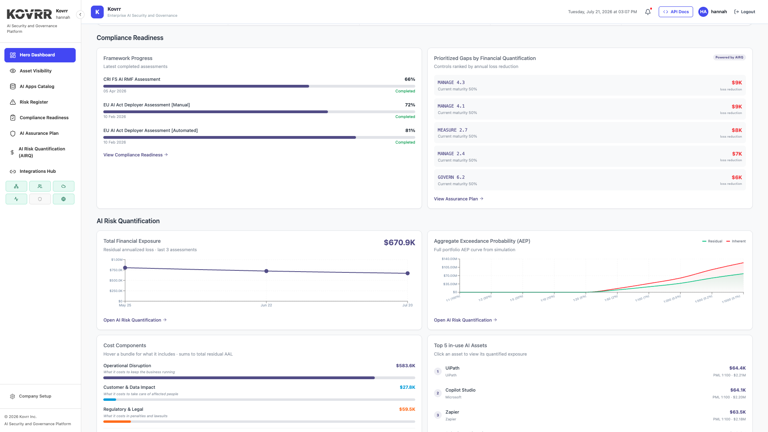The image size is (768, 432).
Task: Click the clipboard icon for Compliance Readiness
Action: [x=13, y=118]
